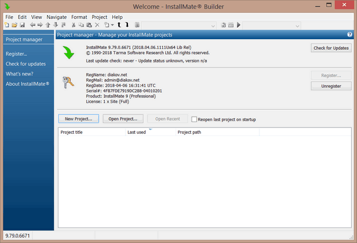357x243 pixels.
Task: Click the down arrow navigation icon
Action: click(55, 25)
